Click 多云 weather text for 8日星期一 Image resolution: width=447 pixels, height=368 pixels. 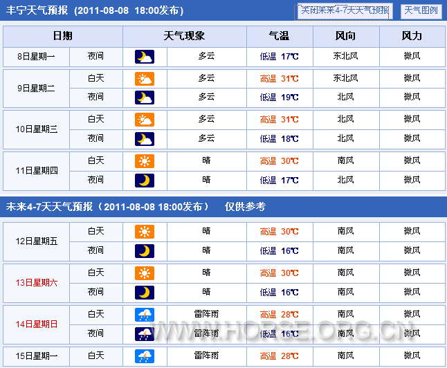(x=206, y=56)
